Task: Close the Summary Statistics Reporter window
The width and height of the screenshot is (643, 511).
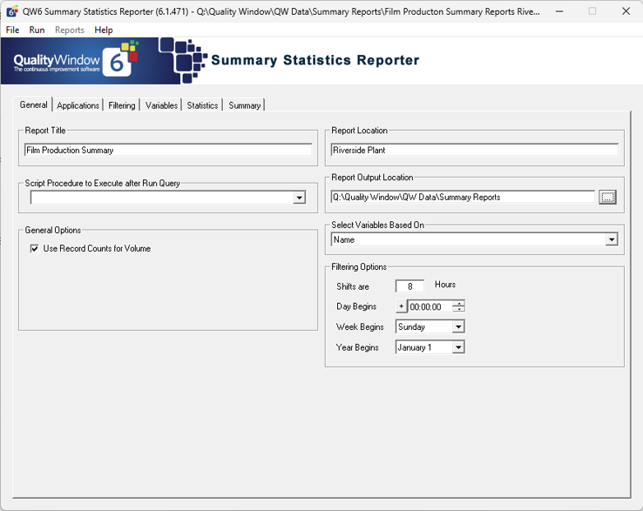Action: coord(626,11)
